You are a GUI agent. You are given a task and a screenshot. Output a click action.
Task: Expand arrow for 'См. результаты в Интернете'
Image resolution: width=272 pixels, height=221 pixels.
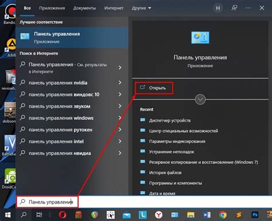(x=120, y=68)
